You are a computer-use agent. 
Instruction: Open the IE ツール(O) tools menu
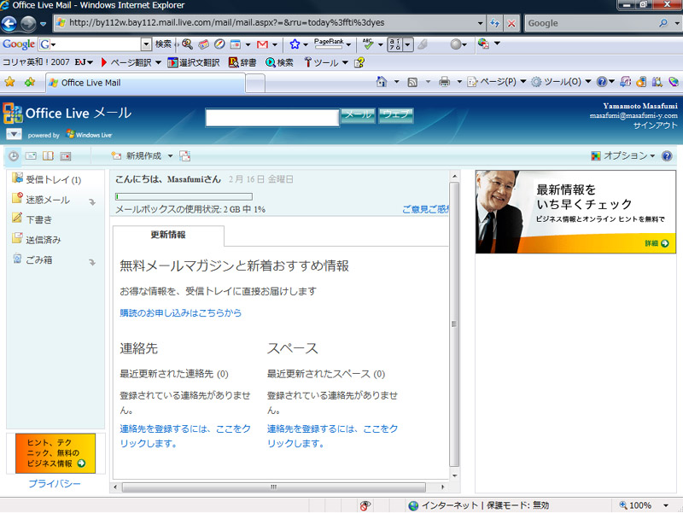tap(561, 81)
